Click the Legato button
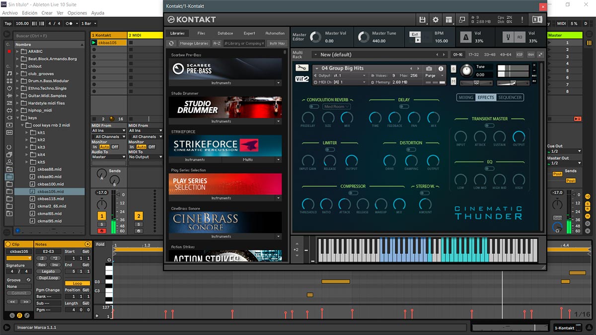Viewport: 596px width, 335px height. tap(48, 271)
